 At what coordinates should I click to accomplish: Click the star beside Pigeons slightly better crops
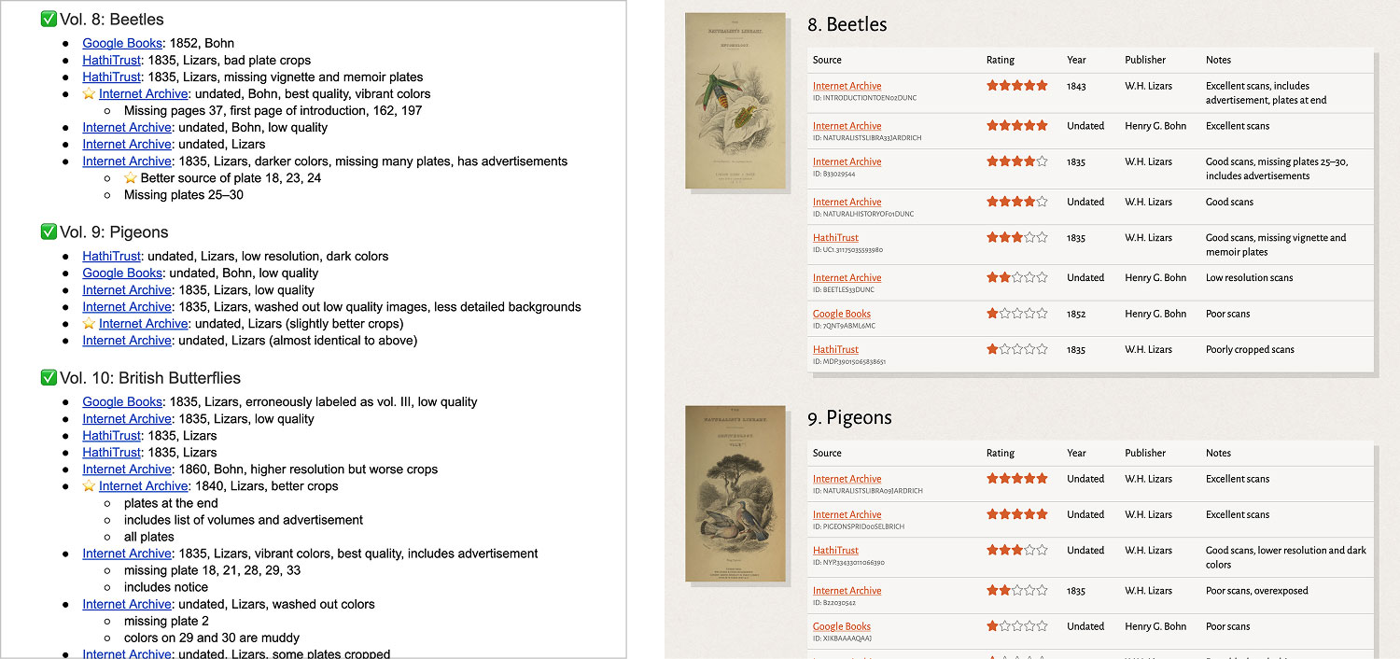(89, 323)
